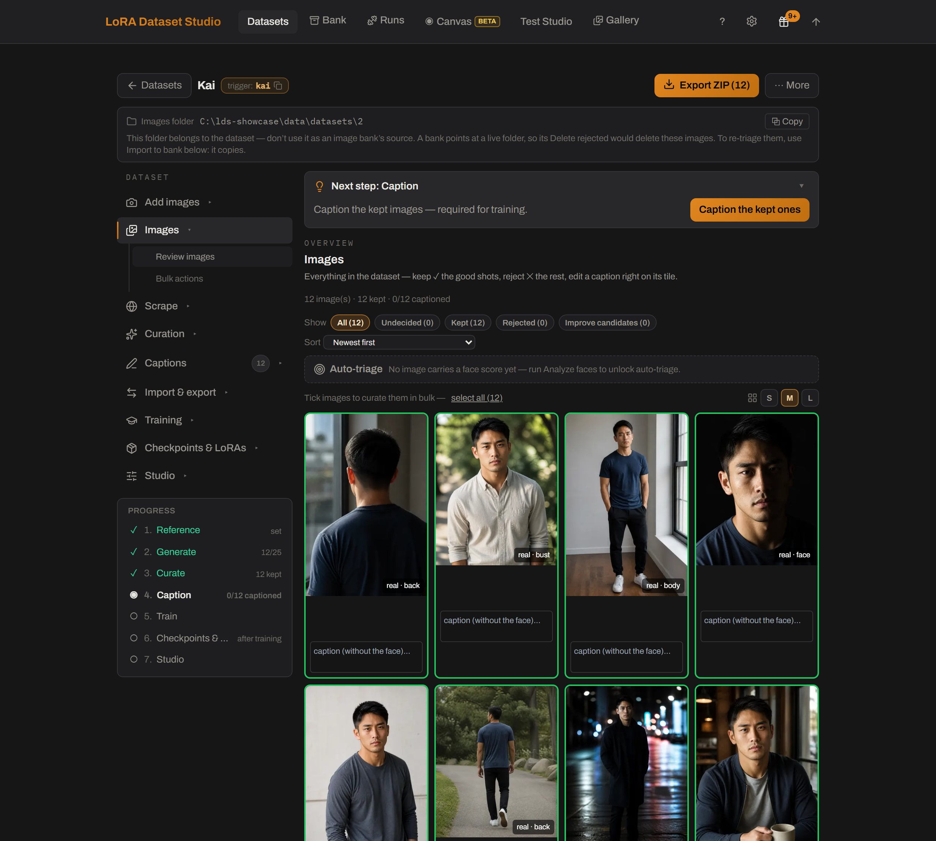Click caption field under real · bust image

(x=496, y=626)
